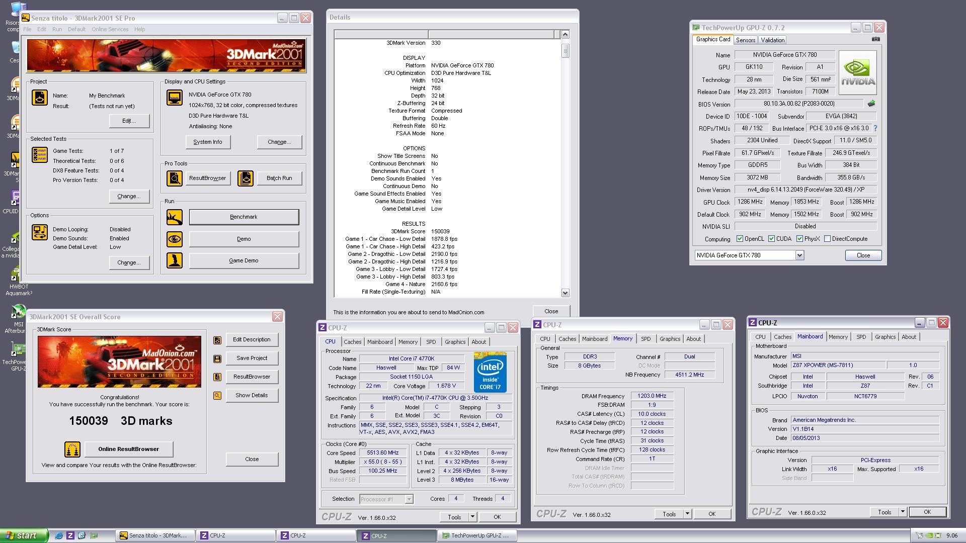Click the Start button

pos(24,535)
